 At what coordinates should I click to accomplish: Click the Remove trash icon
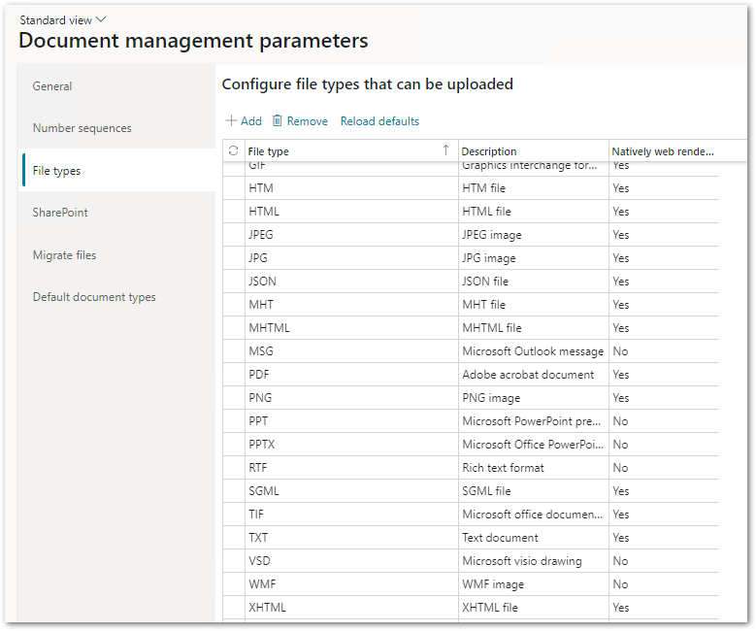pyautogui.click(x=278, y=121)
